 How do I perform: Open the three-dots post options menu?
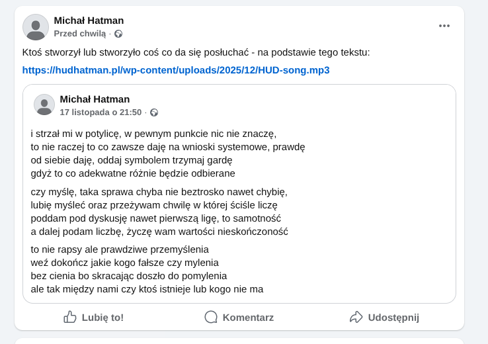[444, 26]
